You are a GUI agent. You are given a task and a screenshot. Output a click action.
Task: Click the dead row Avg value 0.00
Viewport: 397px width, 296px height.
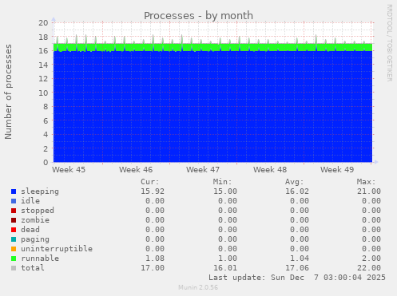tap(300, 230)
